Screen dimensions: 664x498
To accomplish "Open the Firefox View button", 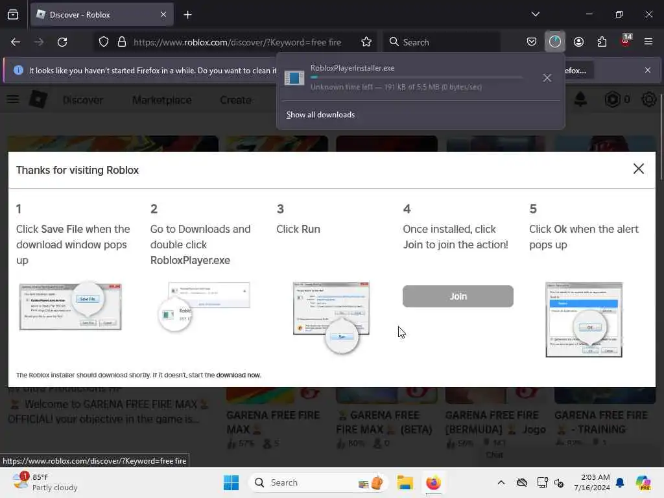I will 13,14.
